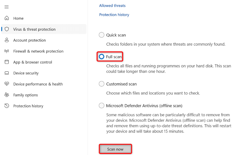
Task: Click the Device security laptop icon
Action: coord(7,73)
